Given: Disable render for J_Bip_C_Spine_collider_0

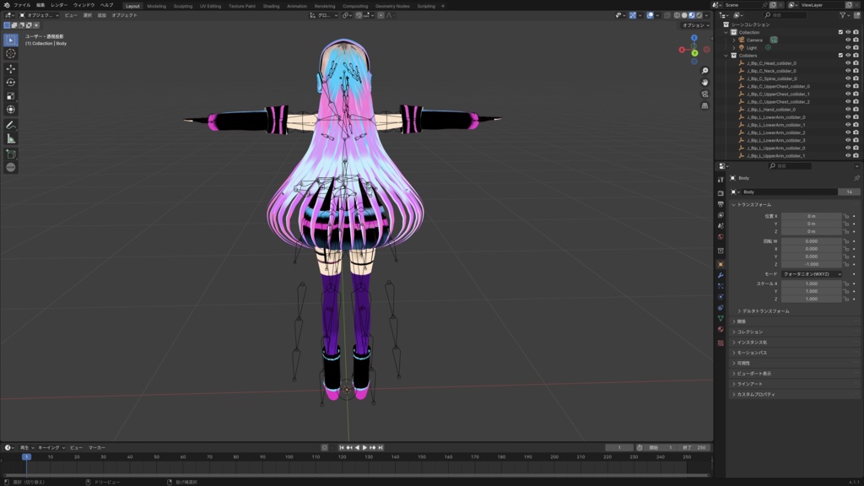Looking at the screenshot, I should 856,78.
